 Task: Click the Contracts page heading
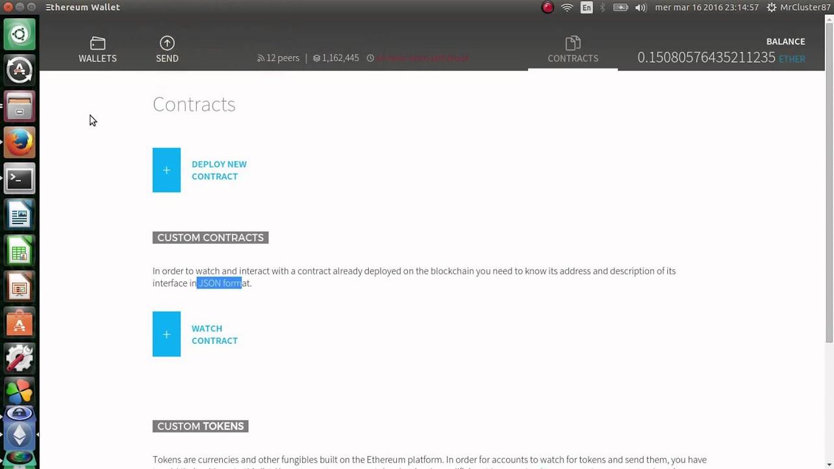click(x=194, y=104)
